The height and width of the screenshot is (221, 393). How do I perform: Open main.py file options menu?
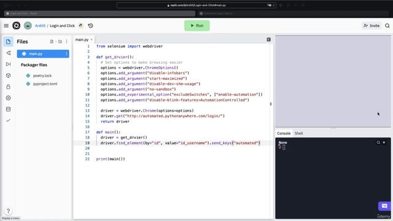point(66,53)
